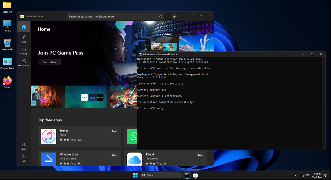
Task: Select the Firefox desktop shortcut
Action: (x=7, y=83)
